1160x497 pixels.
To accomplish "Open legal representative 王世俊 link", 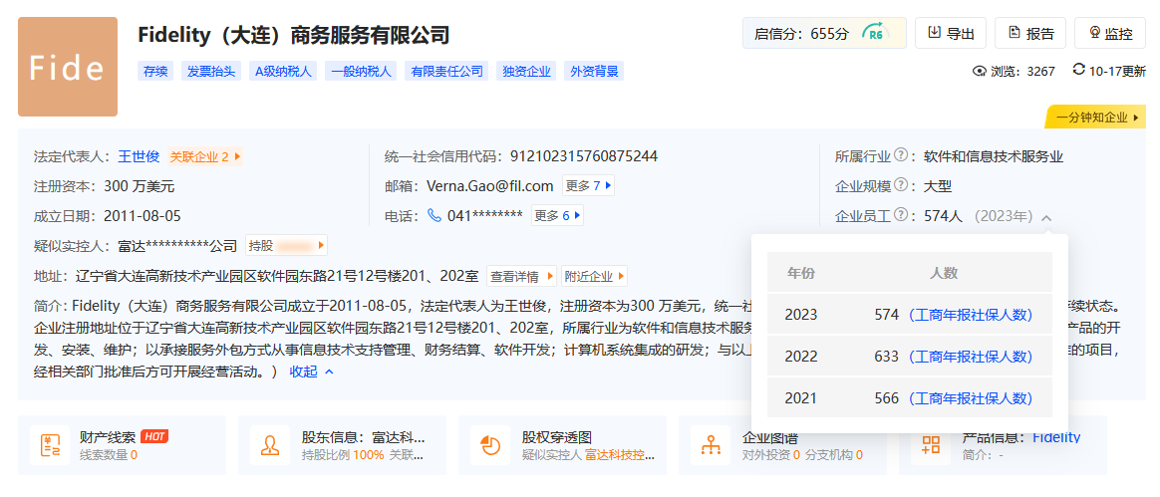I will (140, 156).
